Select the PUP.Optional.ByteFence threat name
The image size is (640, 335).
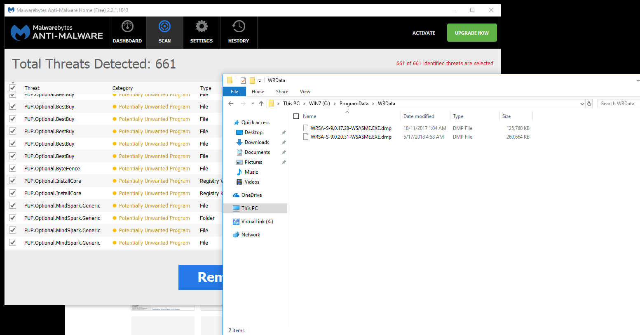52,168
